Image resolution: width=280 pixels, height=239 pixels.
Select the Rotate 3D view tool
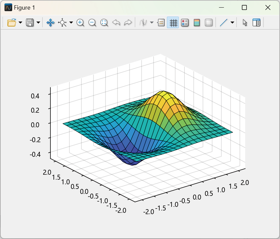tap(62, 23)
